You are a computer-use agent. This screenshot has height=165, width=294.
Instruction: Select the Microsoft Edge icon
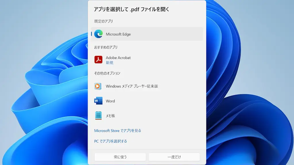pos(98,34)
